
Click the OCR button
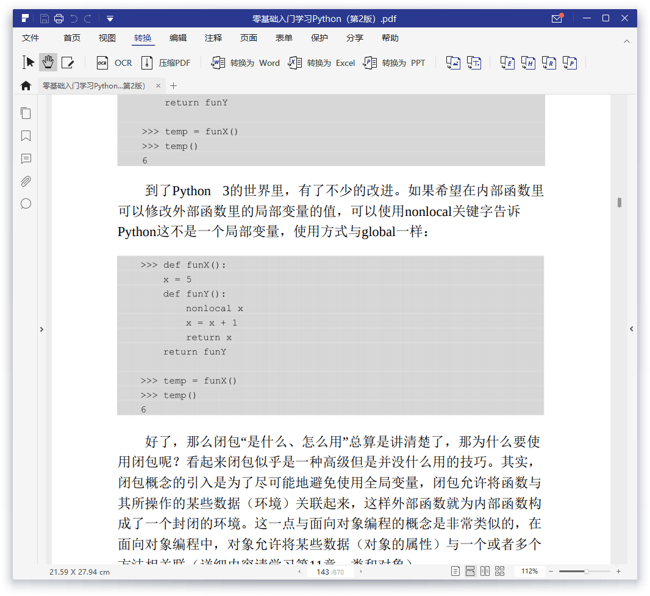(114, 63)
